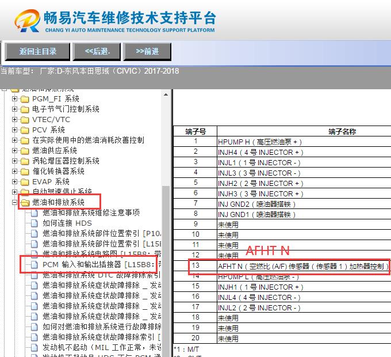Click the AFHT N terminal 13 cell
Viewport: 391px width, 357px height.
pos(303,267)
